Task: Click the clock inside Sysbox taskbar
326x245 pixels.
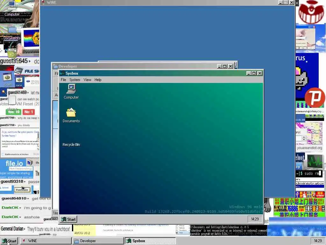Action: (255, 219)
